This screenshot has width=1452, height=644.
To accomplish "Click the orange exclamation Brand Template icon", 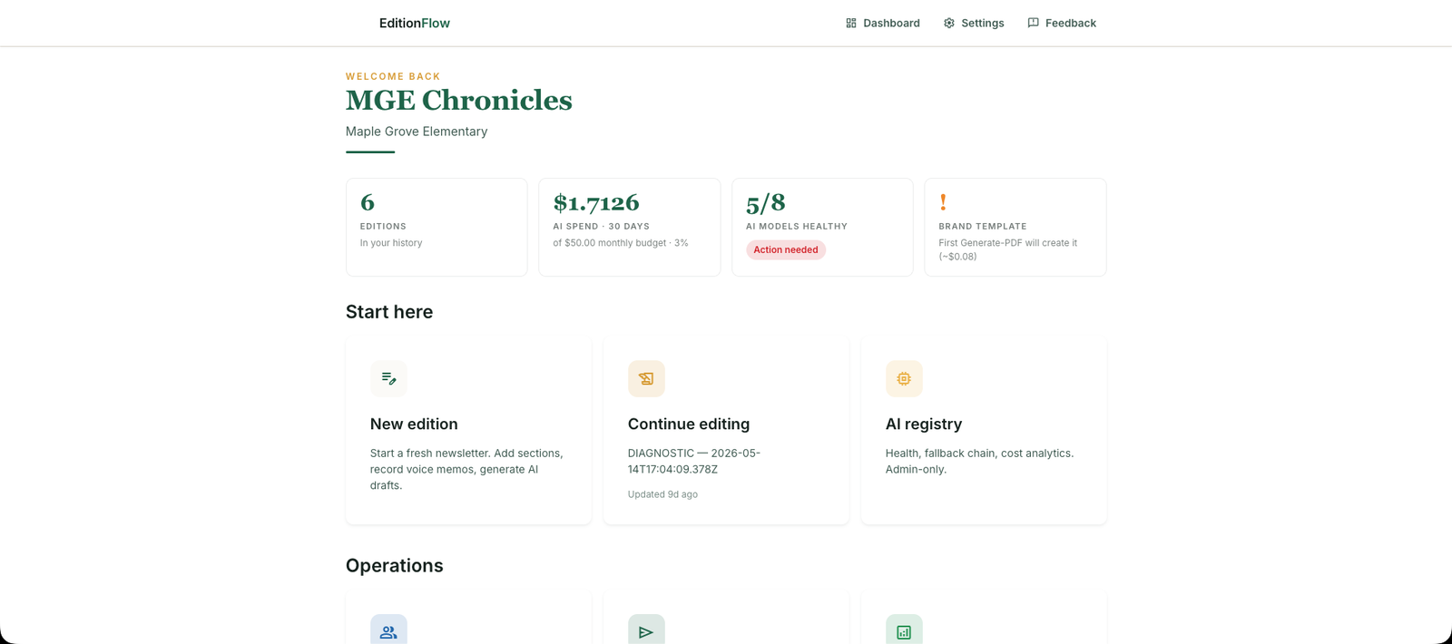I will (x=943, y=201).
